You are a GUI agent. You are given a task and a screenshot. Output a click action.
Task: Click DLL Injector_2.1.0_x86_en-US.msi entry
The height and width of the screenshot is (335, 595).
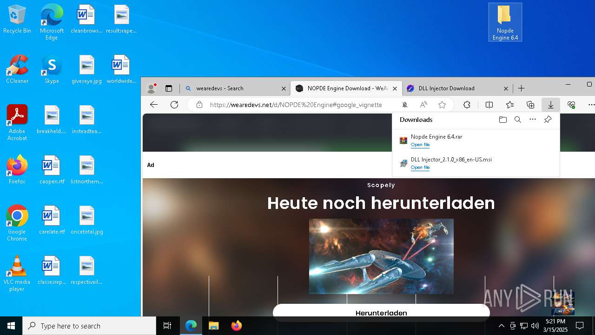tap(476, 163)
